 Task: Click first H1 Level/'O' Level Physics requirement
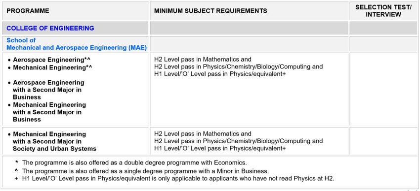[220, 74]
